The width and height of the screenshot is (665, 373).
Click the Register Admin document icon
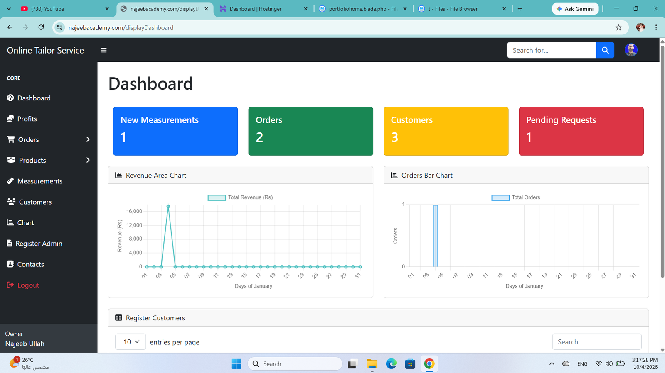click(x=10, y=243)
